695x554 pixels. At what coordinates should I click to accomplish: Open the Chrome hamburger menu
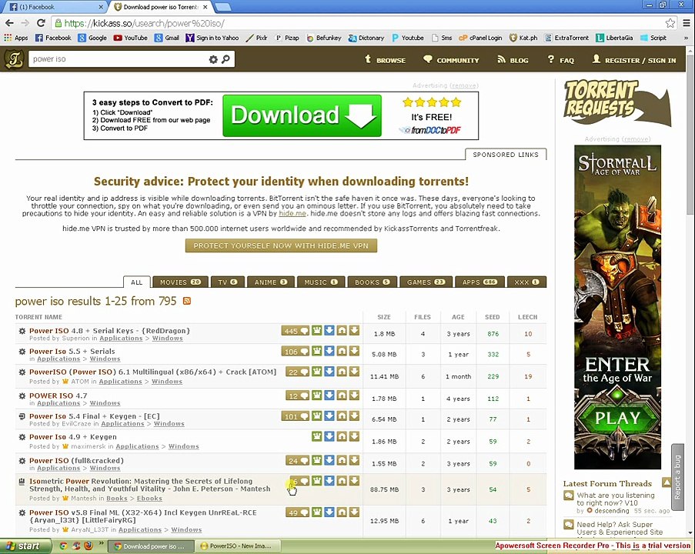pyautogui.click(x=686, y=23)
